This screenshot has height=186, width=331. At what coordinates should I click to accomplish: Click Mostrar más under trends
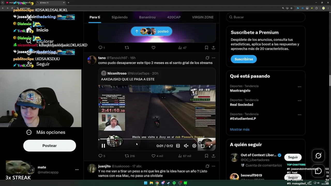(x=240, y=129)
